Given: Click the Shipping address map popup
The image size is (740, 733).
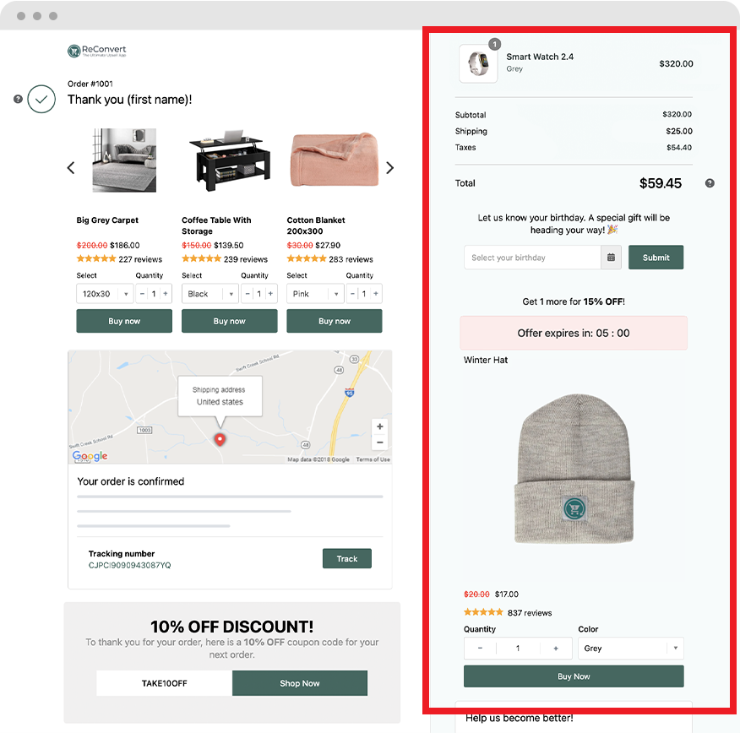Looking at the screenshot, I should tap(220, 396).
